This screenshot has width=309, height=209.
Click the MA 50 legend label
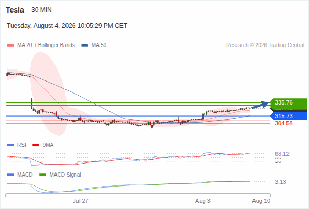click(x=99, y=45)
